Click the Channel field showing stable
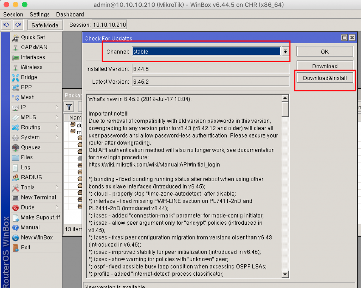This screenshot has width=361, height=288. pyautogui.click(x=206, y=51)
